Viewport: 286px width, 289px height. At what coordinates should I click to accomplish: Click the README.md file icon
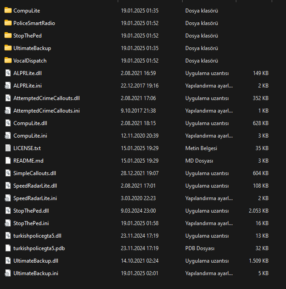(x=8, y=160)
